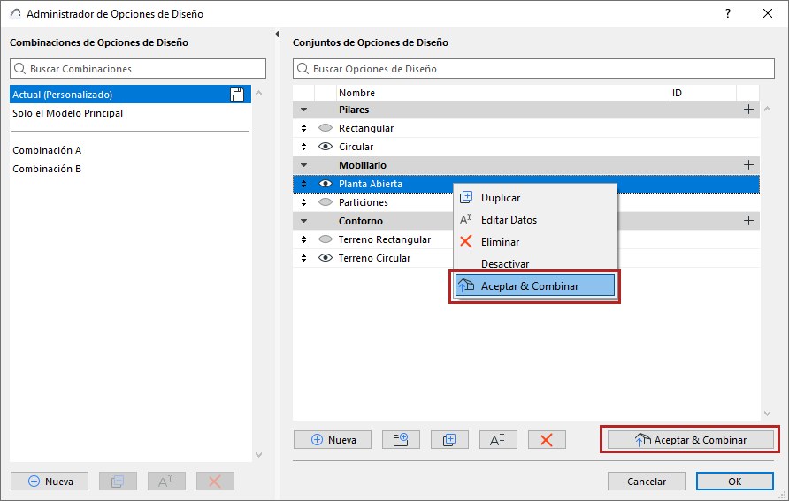Collapse the Mobiliario option set
789x501 pixels.
tap(304, 165)
